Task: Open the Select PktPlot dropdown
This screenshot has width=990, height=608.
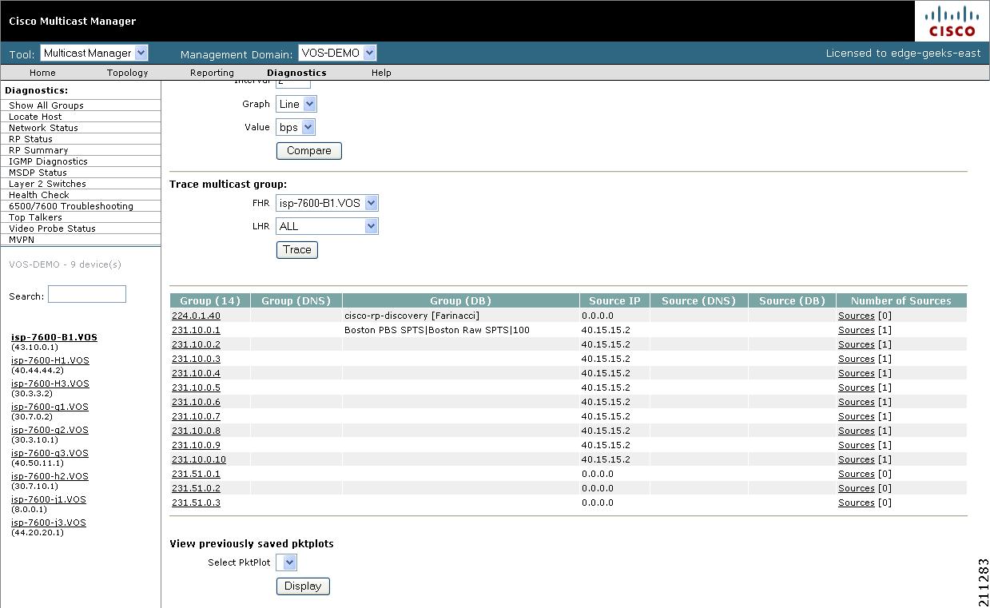Action: coord(286,562)
